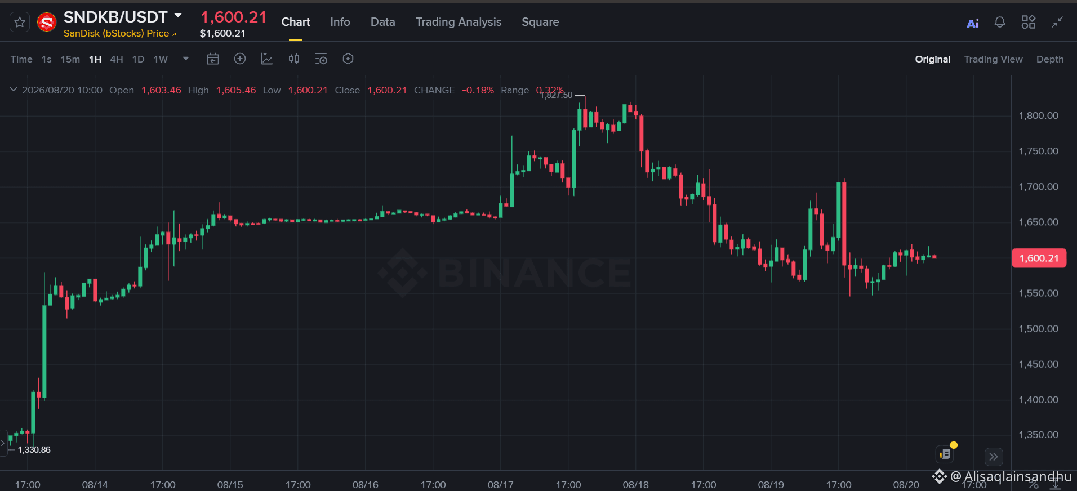Screen dimensions: 1077x491
Task: Click the 1,330.86 low price marker
Action: pyautogui.click(x=34, y=449)
